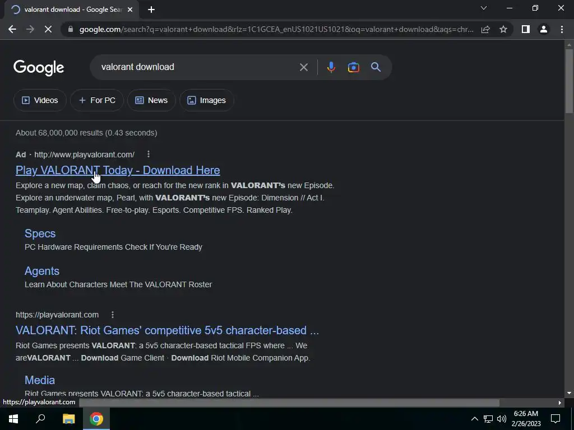Open the site info lock icon
Screen dimensions: 574x430
coord(71,29)
